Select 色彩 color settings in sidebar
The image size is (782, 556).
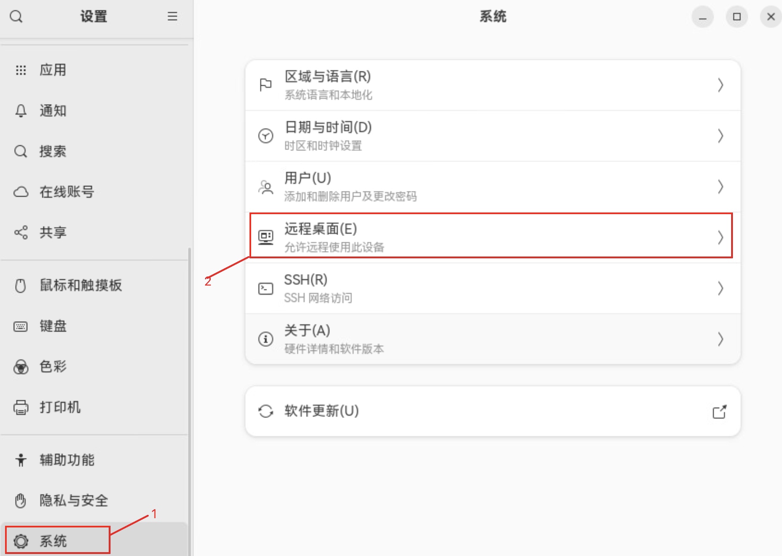(x=53, y=367)
